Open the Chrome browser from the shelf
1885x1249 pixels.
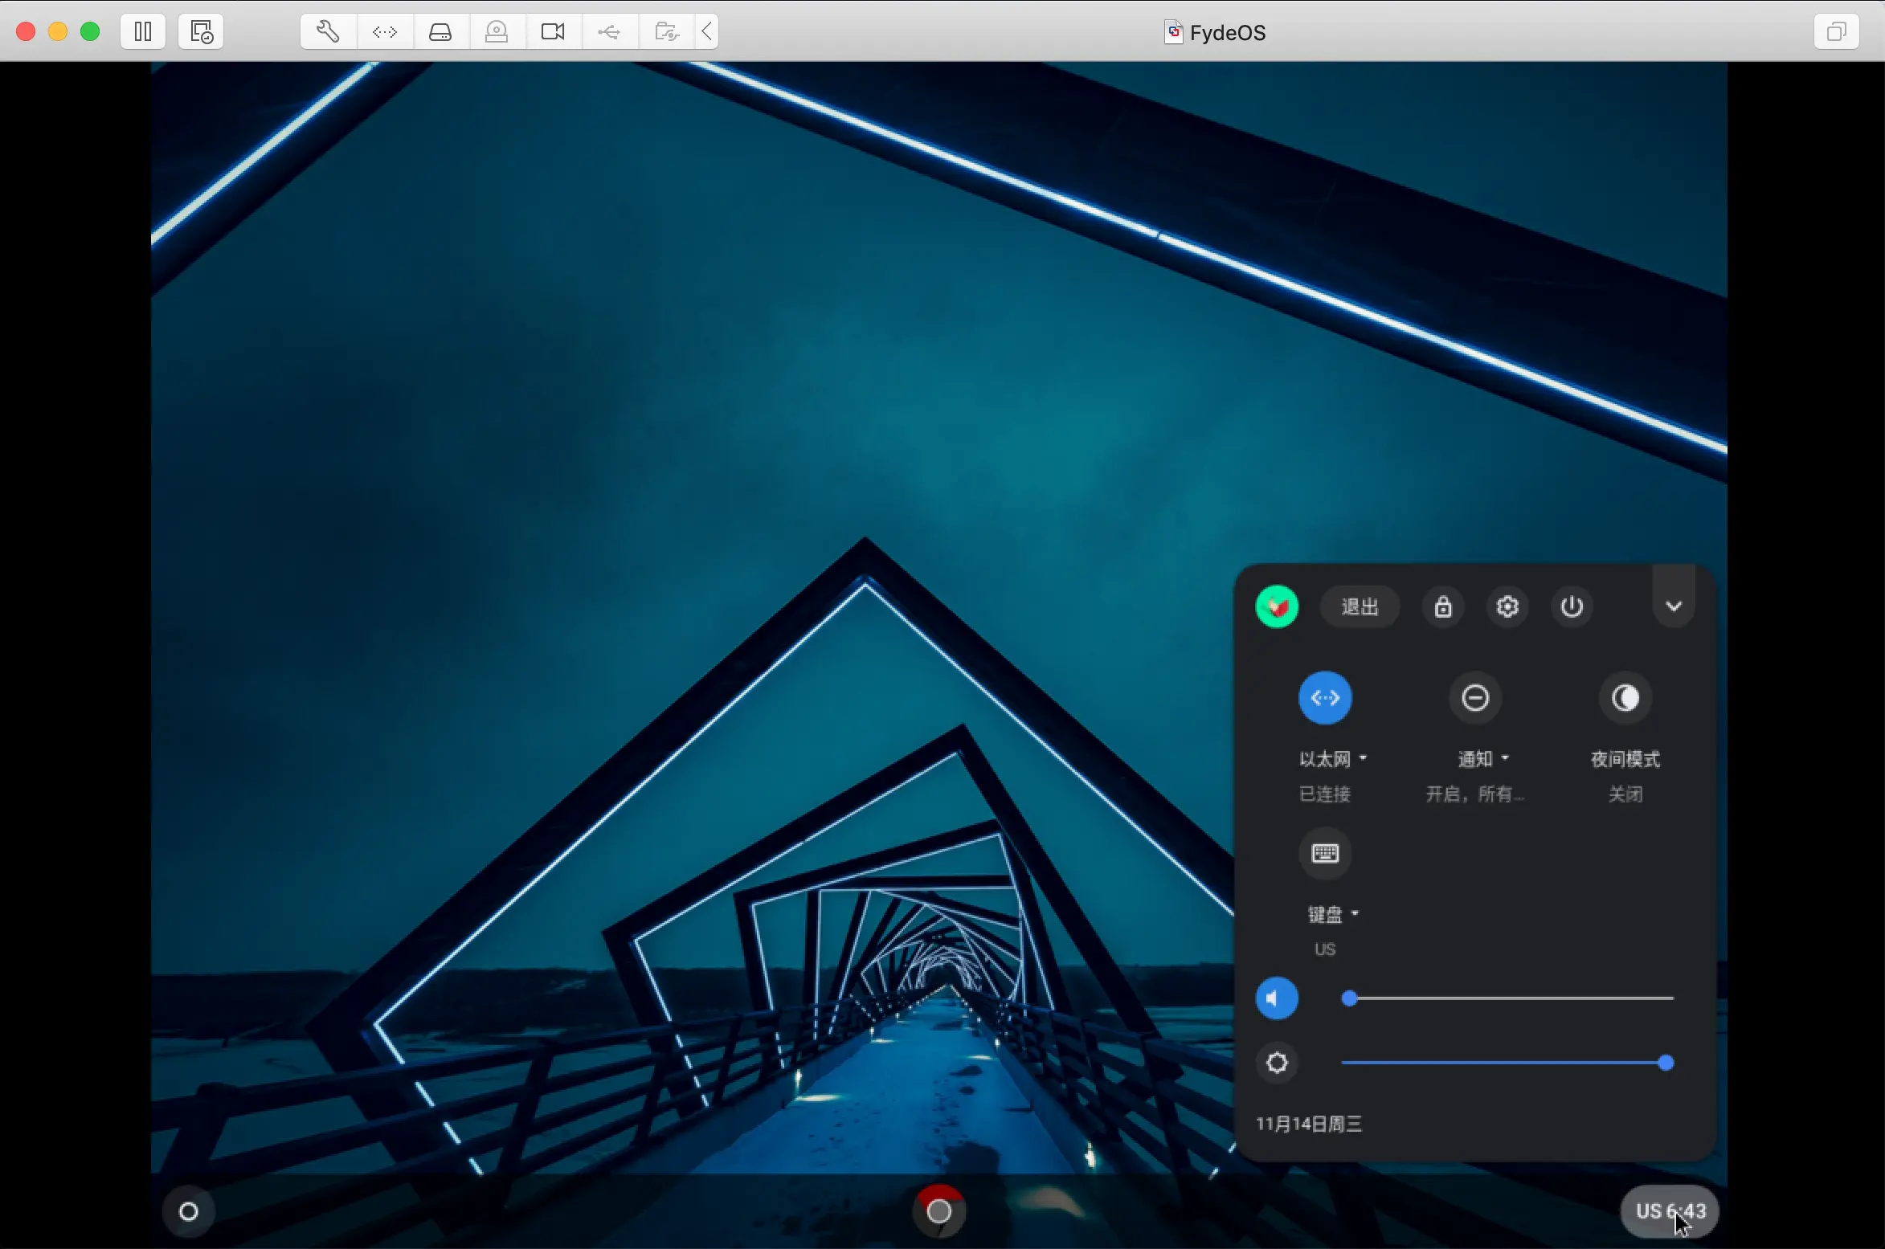(938, 1211)
